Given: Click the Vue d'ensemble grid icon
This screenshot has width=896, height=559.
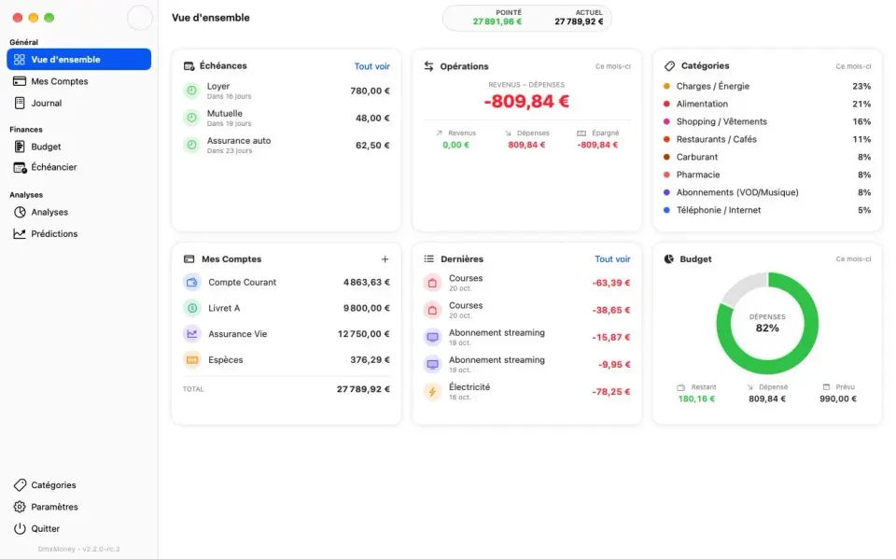Looking at the screenshot, I should [20, 60].
